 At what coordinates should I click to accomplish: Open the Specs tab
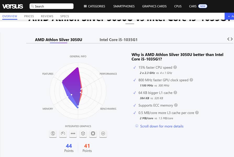[x=65, y=16]
